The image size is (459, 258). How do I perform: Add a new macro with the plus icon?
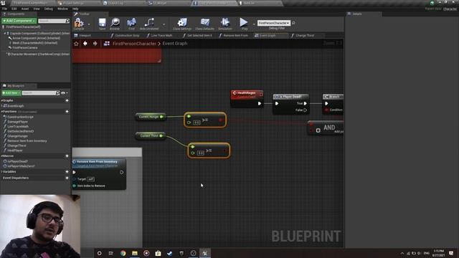click(67, 156)
